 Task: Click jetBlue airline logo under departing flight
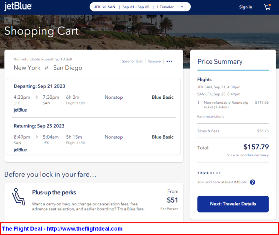click(x=20, y=110)
